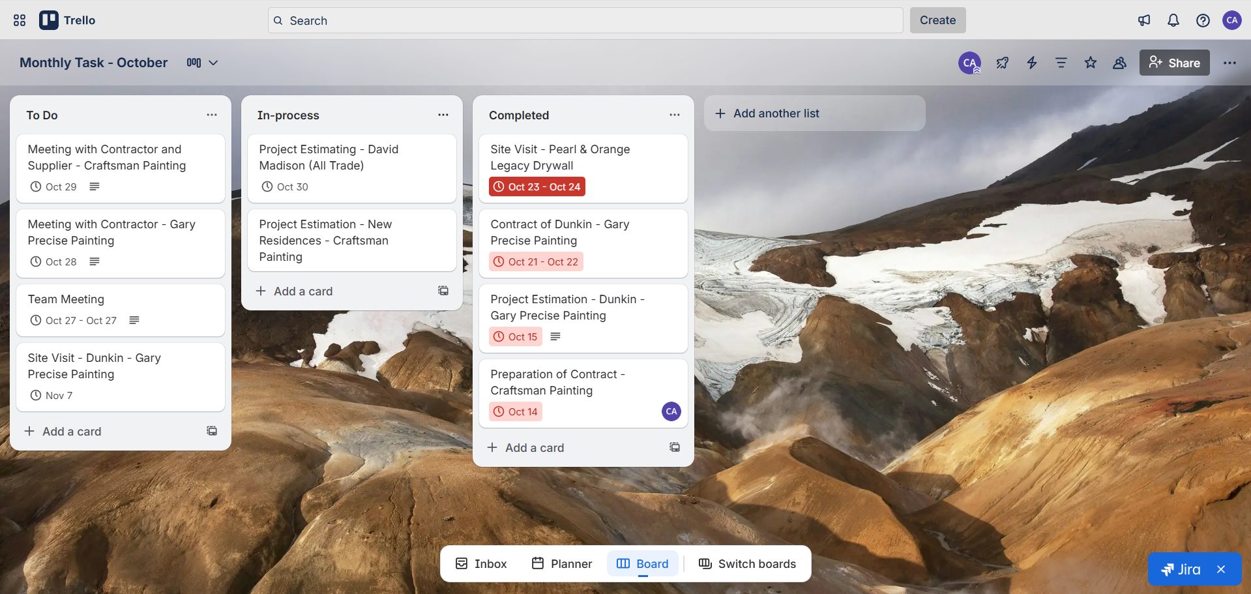Switch to the Inbox tab
The image size is (1251, 594).
(x=481, y=563)
